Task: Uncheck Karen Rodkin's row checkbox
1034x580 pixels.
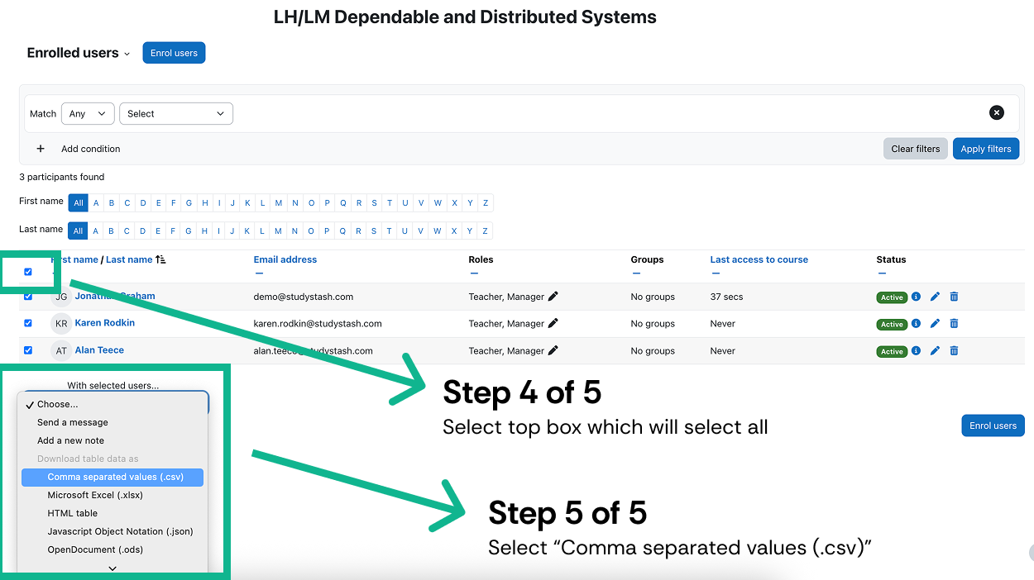Action: point(28,323)
